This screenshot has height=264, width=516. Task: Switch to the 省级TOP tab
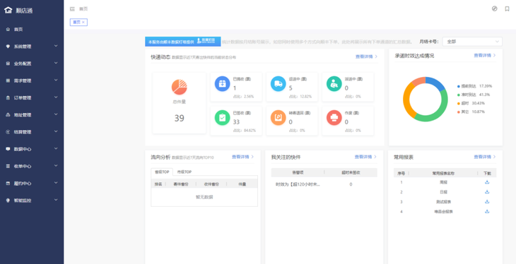162,172
